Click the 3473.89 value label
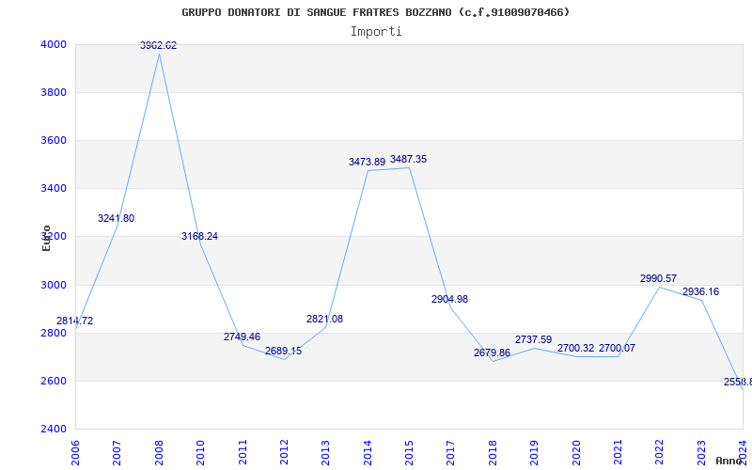752x470 pixels. (x=367, y=162)
